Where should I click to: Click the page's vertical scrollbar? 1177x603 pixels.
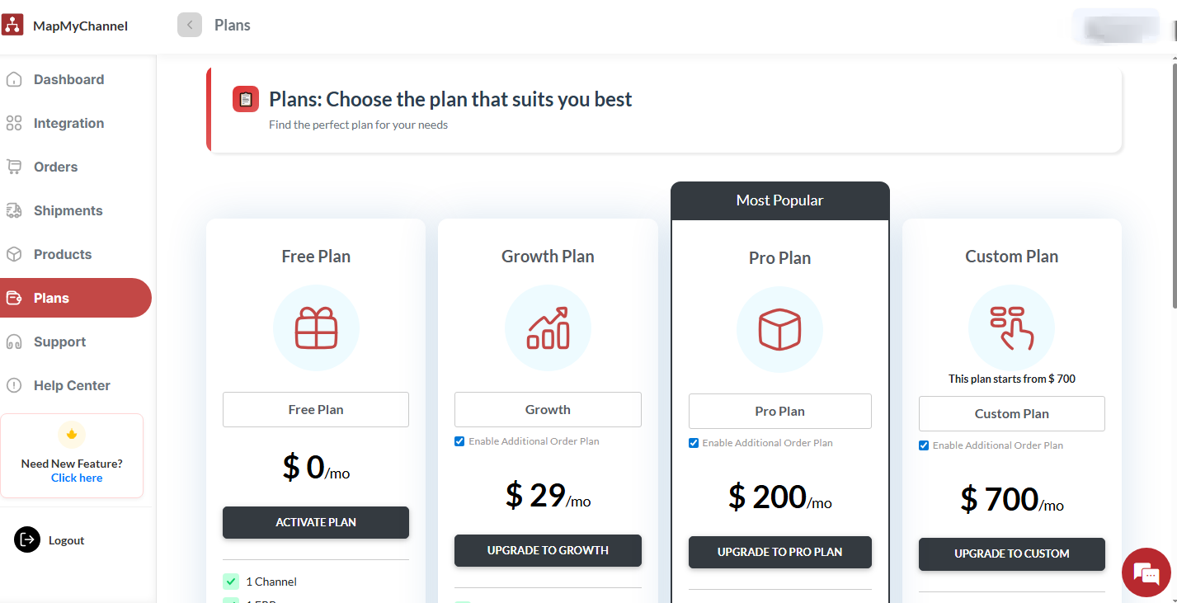[1172, 181]
